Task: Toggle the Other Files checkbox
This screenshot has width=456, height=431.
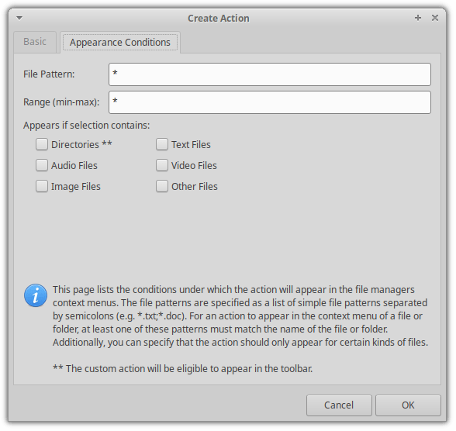Action: click(x=162, y=186)
